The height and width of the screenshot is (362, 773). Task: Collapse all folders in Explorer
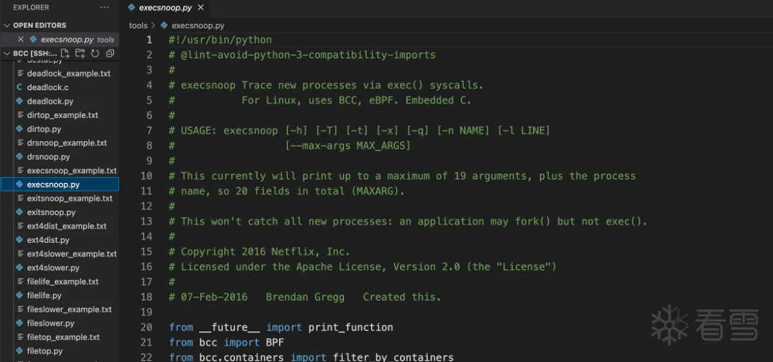click(x=110, y=53)
